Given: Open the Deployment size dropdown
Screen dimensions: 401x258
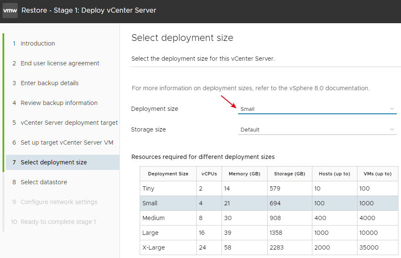Looking at the screenshot, I should coord(317,109).
